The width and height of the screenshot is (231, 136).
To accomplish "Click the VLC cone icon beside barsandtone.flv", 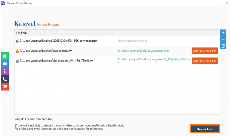I will click(x=17, y=51).
